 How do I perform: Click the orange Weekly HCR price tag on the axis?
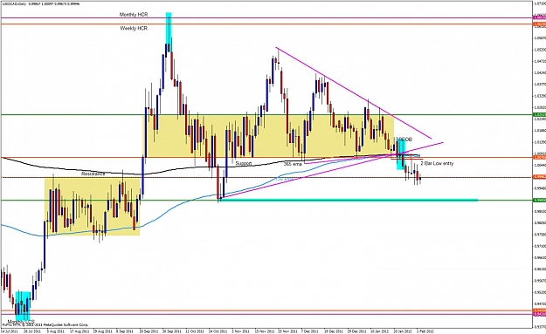539,24
